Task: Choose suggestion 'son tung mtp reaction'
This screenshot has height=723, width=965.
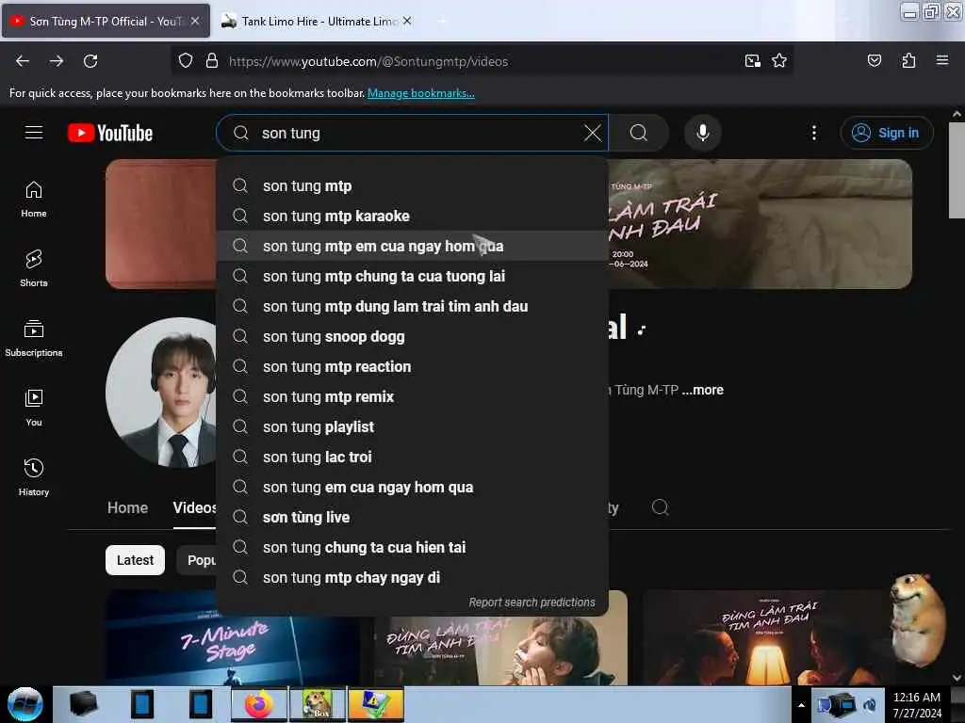Action: click(x=413, y=366)
